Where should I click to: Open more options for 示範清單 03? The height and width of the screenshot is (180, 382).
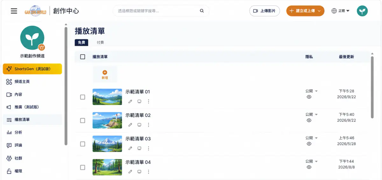[x=148, y=149]
